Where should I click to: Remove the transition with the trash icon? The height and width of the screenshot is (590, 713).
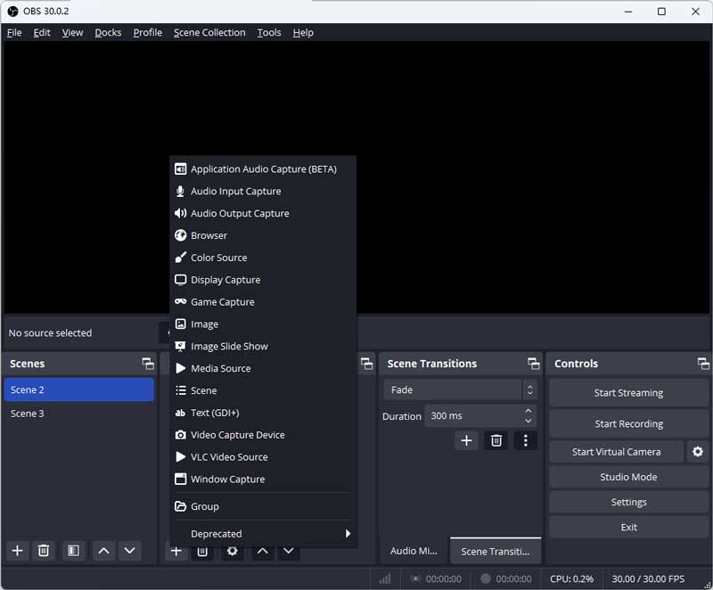coord(496,440)
